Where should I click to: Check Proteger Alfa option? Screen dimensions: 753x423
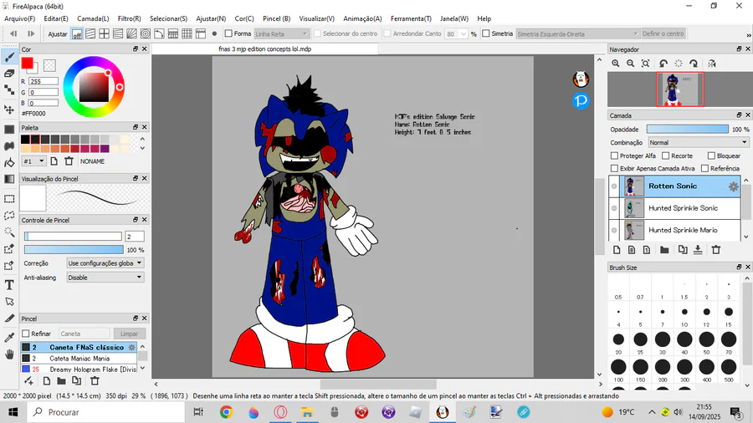point(614,155)
